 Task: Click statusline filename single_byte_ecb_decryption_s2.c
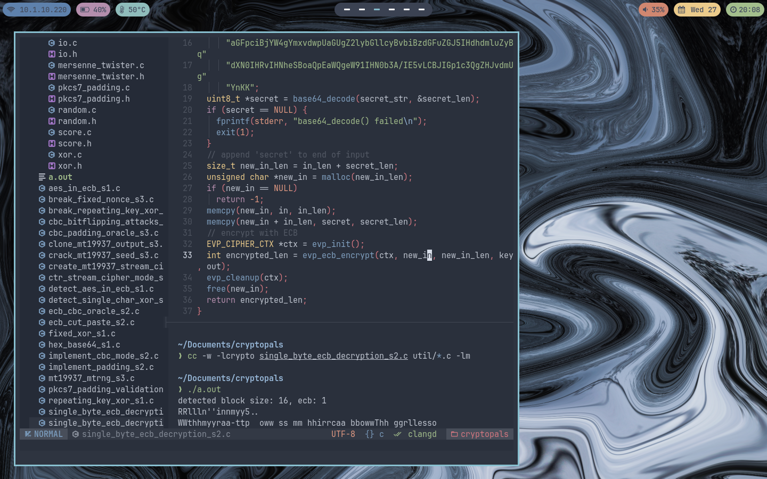156,434
